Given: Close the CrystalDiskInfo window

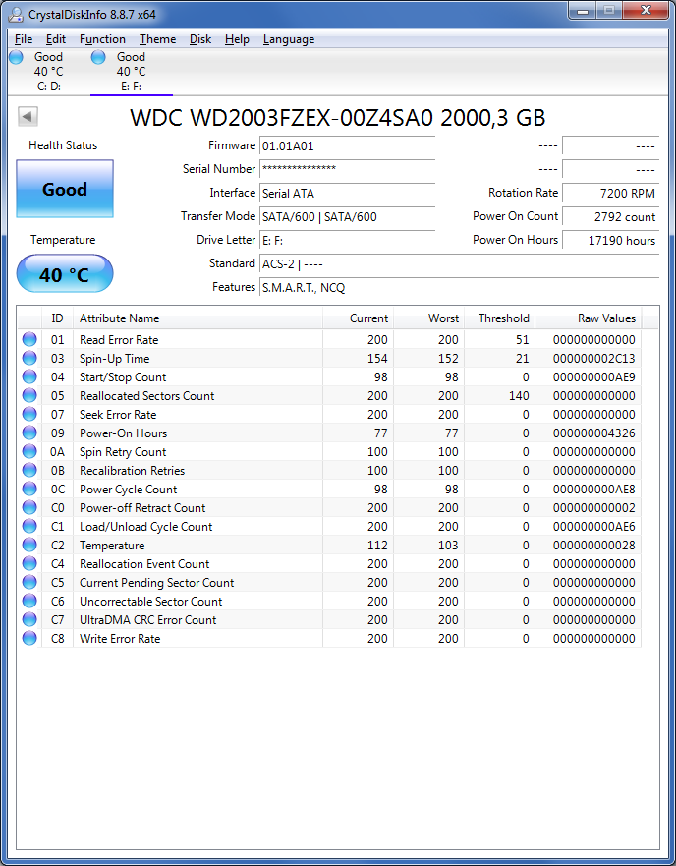Looking at the screenshot, I should [646, 10].
